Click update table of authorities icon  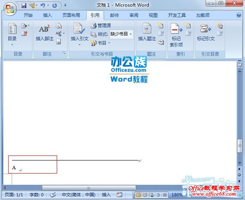(220, 33)
